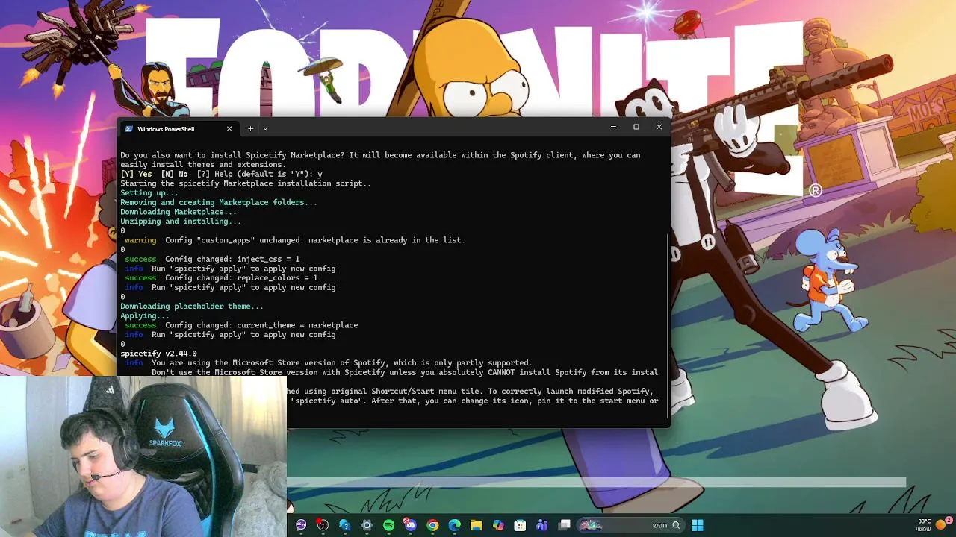This screenshot has height=537, width=956.
Task: Open Microsoft Store from the taskbar
Action: [x=520, y=525]
